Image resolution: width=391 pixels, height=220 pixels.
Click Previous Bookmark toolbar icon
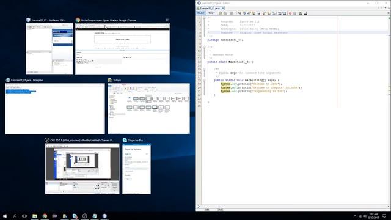(x=265, y=13)
